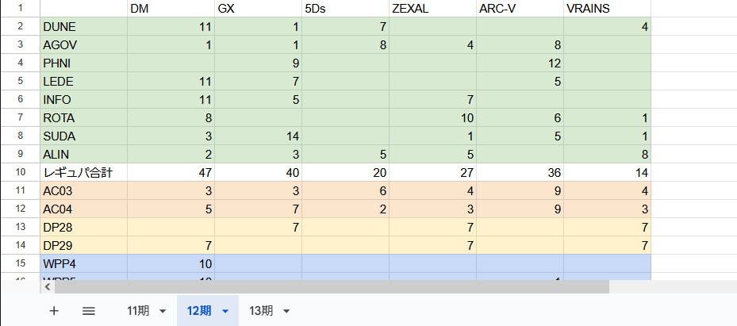Select the ZEXAL column heading cell
Viewport: 737px width, 326px height.
432,9
